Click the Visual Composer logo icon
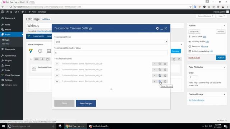The height and width of the screenshot is (129, 230). tap(31, 51)
